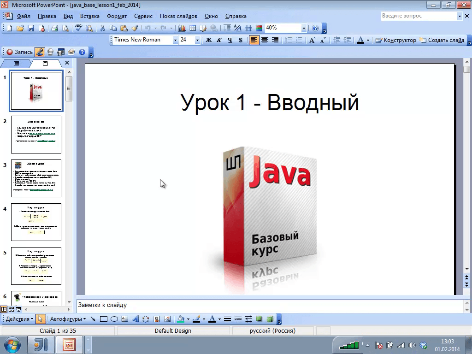Open the font color arrow on drawing toolbar
This screenshot has width=472, height=354.
point(219,319)
